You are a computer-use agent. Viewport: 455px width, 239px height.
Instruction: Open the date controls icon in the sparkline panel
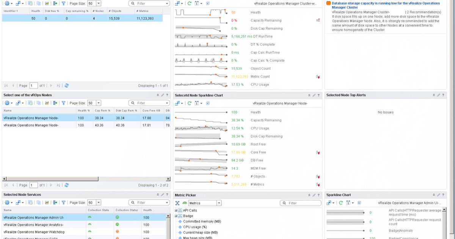pos(196,103)
